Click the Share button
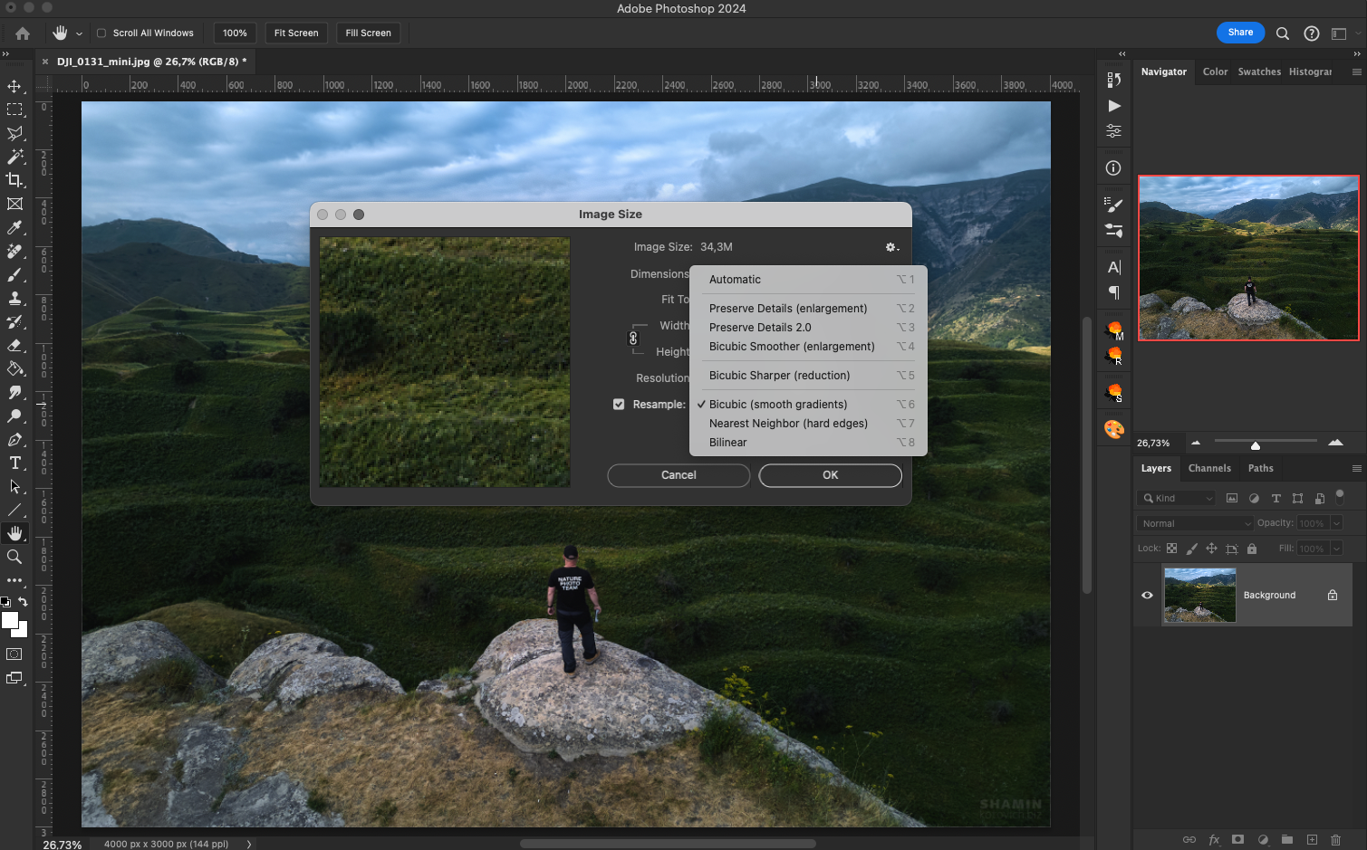Image resolution: width=1367 pixels, height=850 pixels. point(1240,33)
